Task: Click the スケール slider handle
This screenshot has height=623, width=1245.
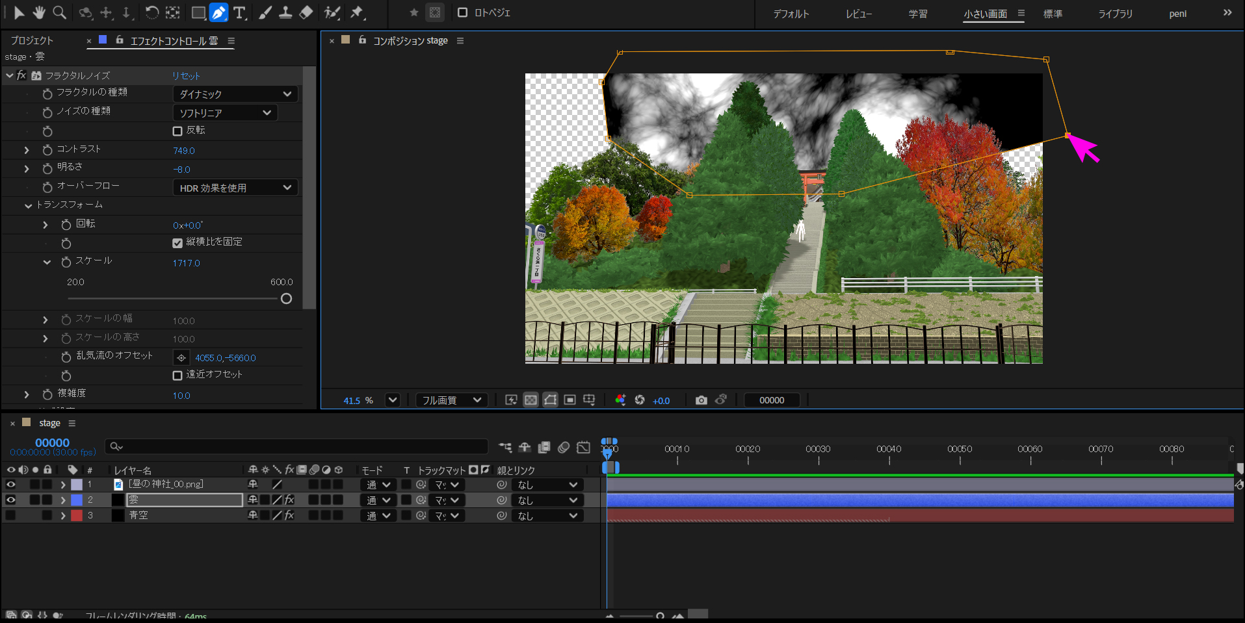Action: point(286,299)
